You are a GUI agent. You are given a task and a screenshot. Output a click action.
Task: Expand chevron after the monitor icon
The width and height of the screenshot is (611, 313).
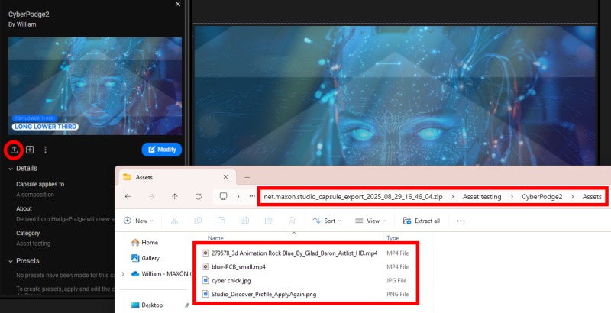coord(238,197)
